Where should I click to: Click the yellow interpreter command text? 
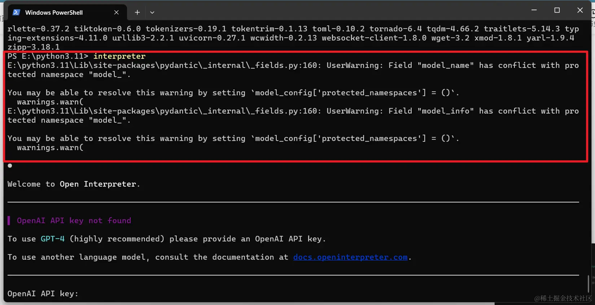[x=119, y=56]
